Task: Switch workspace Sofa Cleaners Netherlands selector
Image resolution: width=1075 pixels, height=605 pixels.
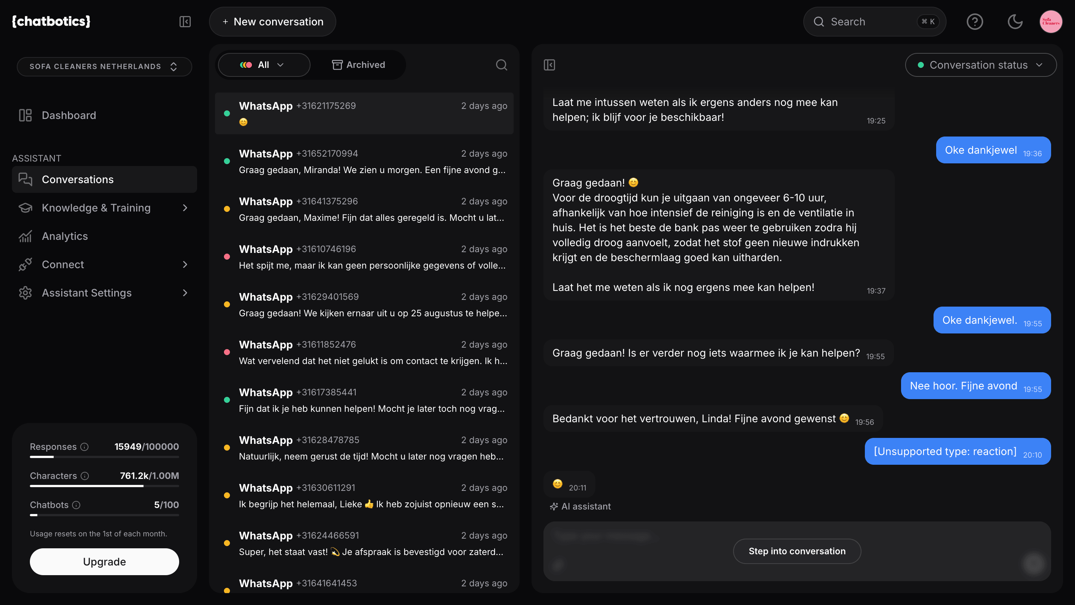Action: click(x=104, y=67)
